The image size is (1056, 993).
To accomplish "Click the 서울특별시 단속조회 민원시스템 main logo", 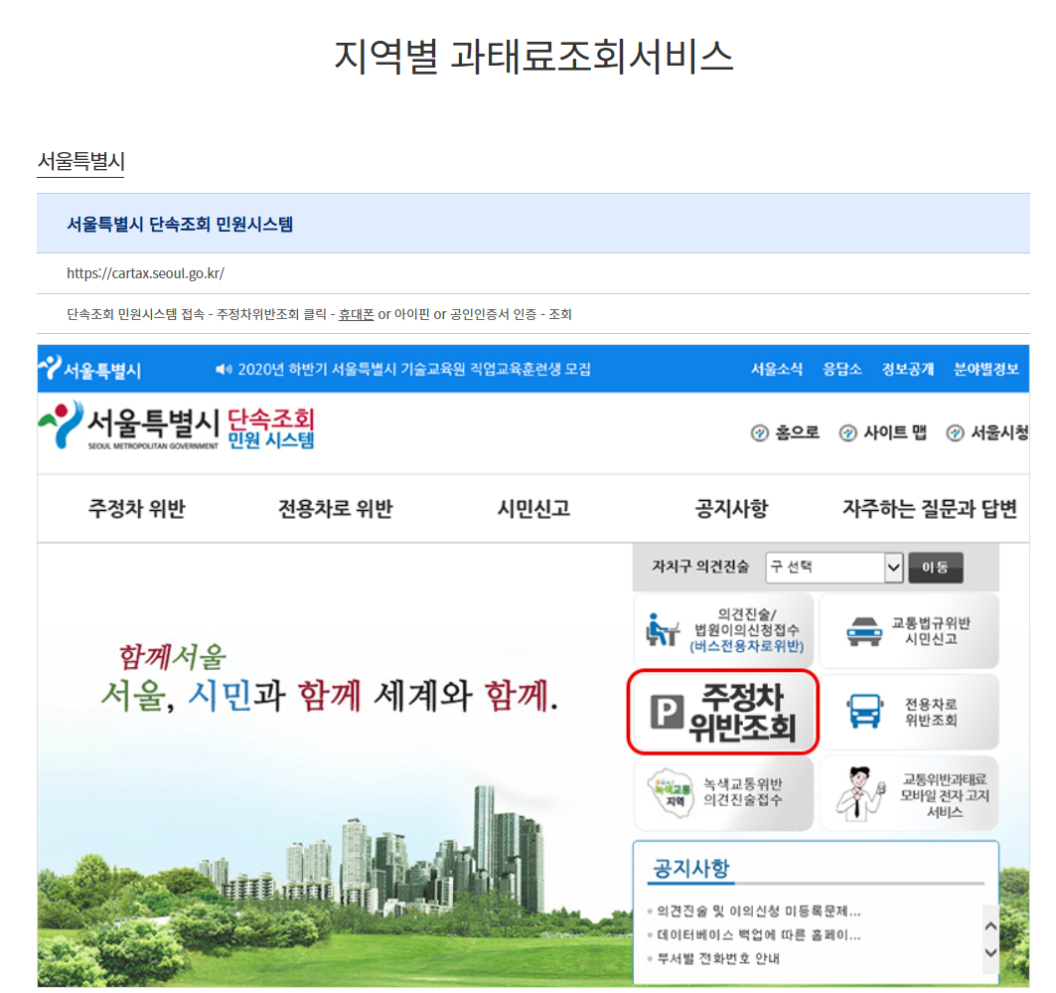I will pyautogui.click(x=177, y=425).
